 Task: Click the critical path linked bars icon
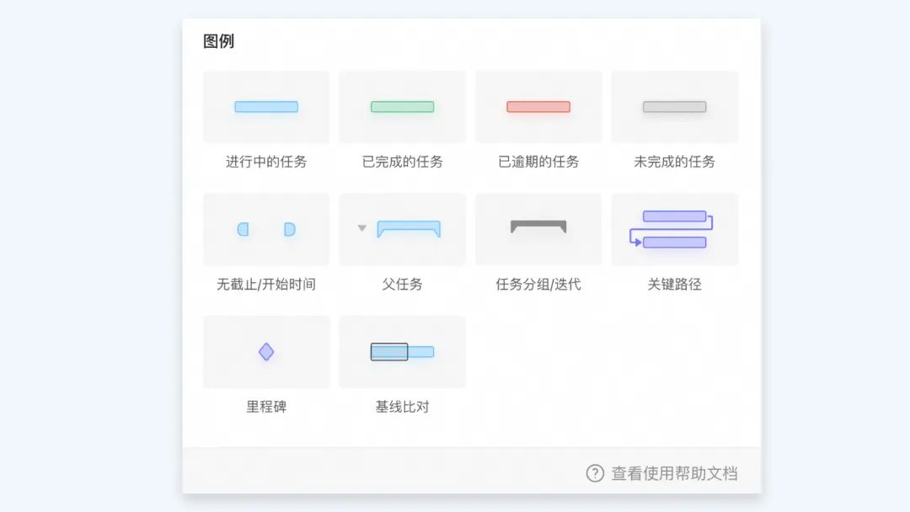tap(674, 229)
